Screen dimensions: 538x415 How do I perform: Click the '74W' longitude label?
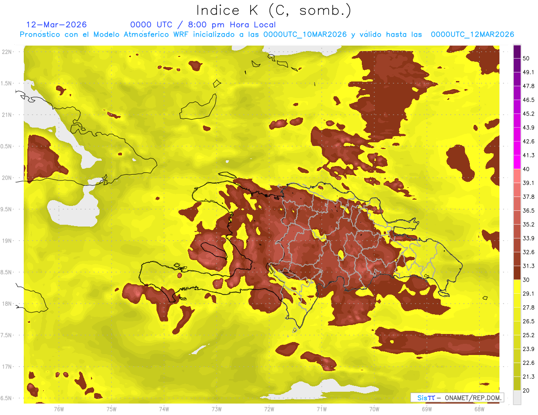pos(164,409)
